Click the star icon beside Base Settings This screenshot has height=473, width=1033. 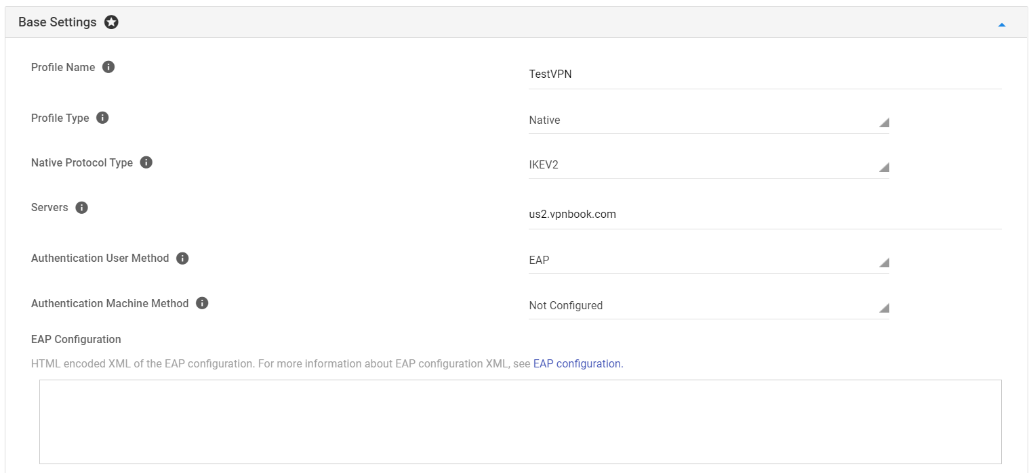[x=112, y=22]
